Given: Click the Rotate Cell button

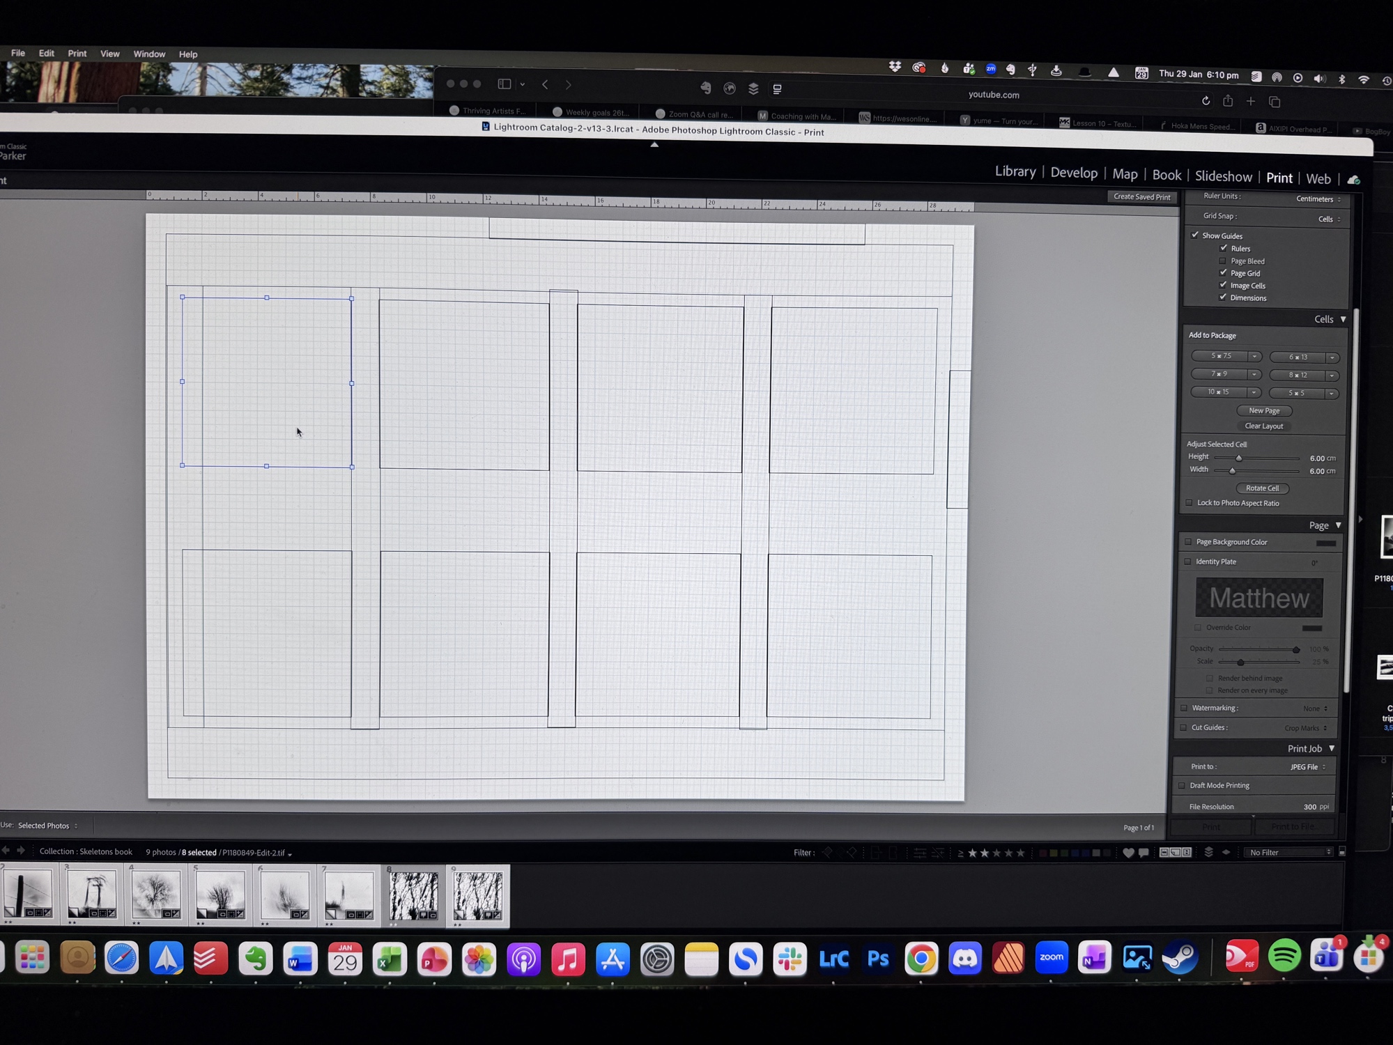Looking at the screenshot, I should 1262,488.
